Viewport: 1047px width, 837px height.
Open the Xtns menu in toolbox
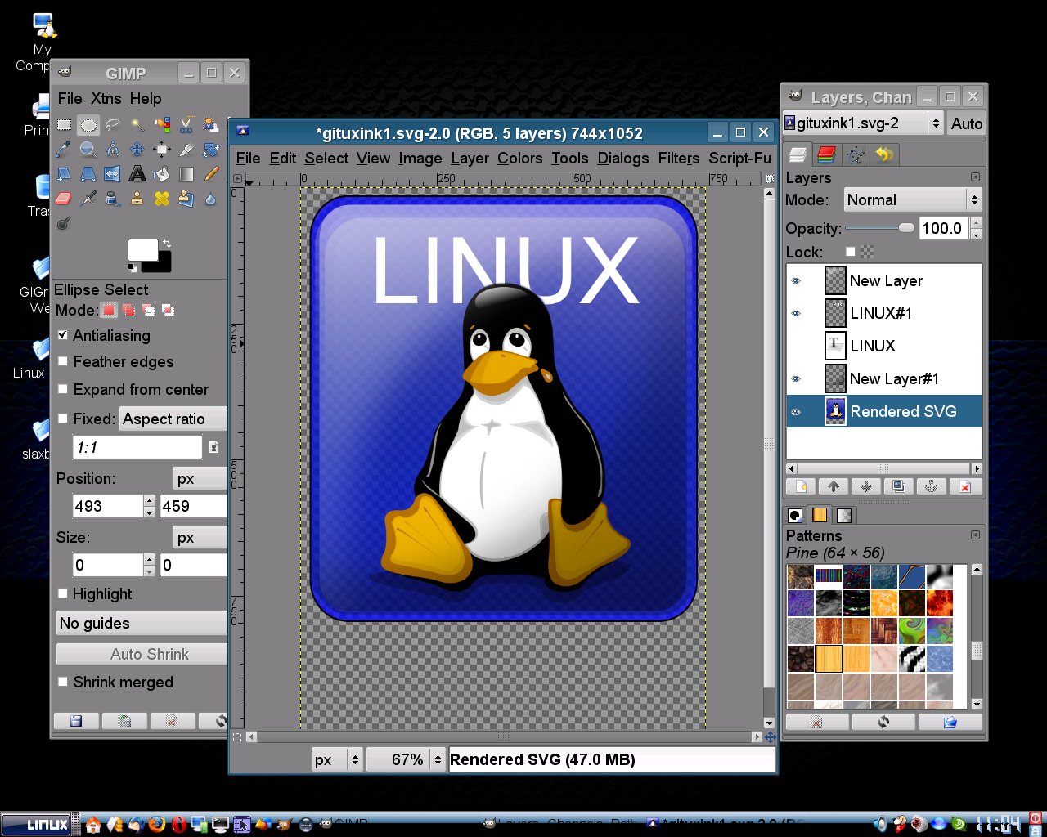106,98
